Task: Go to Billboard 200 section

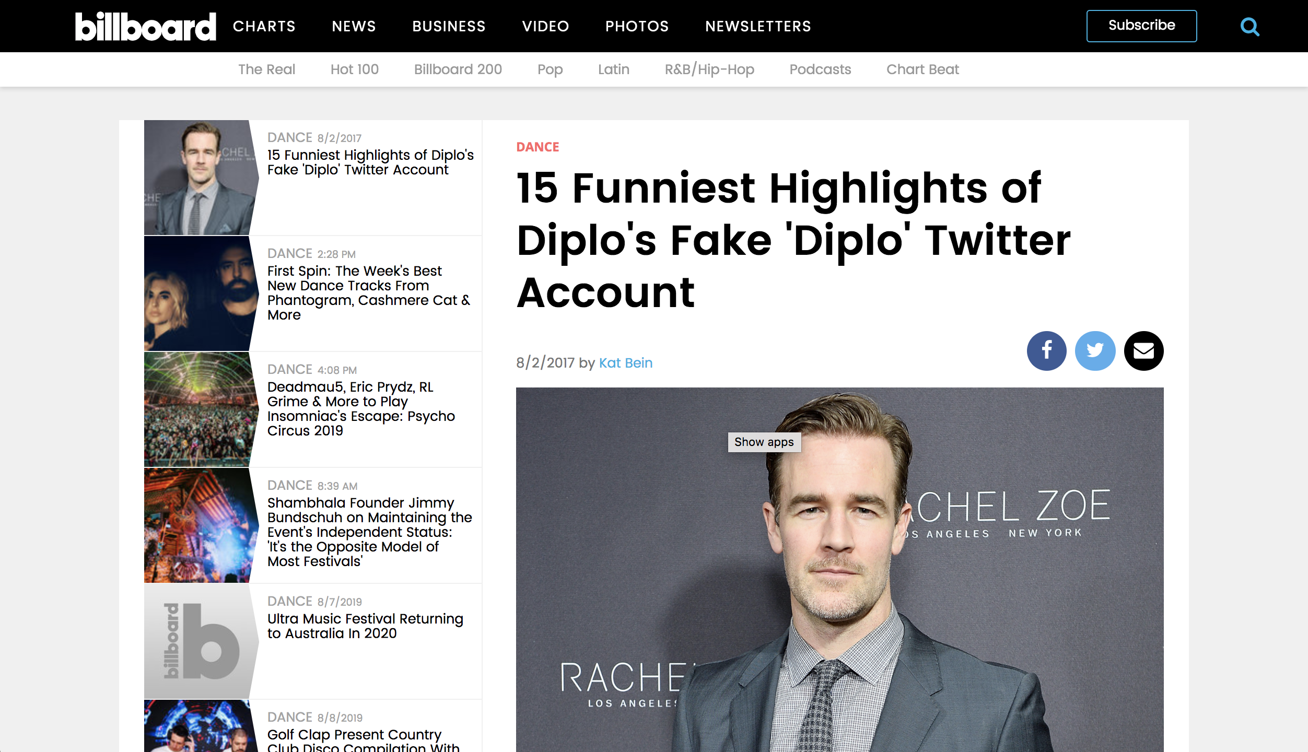Action: tap(458, 69)
